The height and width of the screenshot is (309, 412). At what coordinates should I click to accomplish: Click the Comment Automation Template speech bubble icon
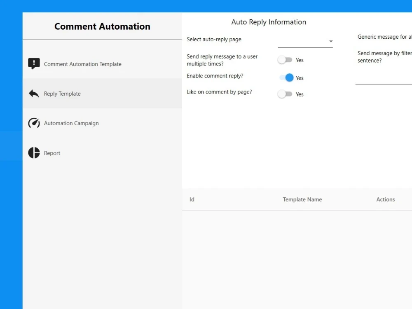tap(34, 63)
